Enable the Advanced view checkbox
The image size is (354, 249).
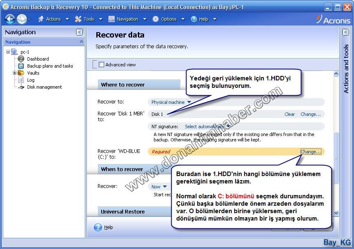tap(101, 65)
